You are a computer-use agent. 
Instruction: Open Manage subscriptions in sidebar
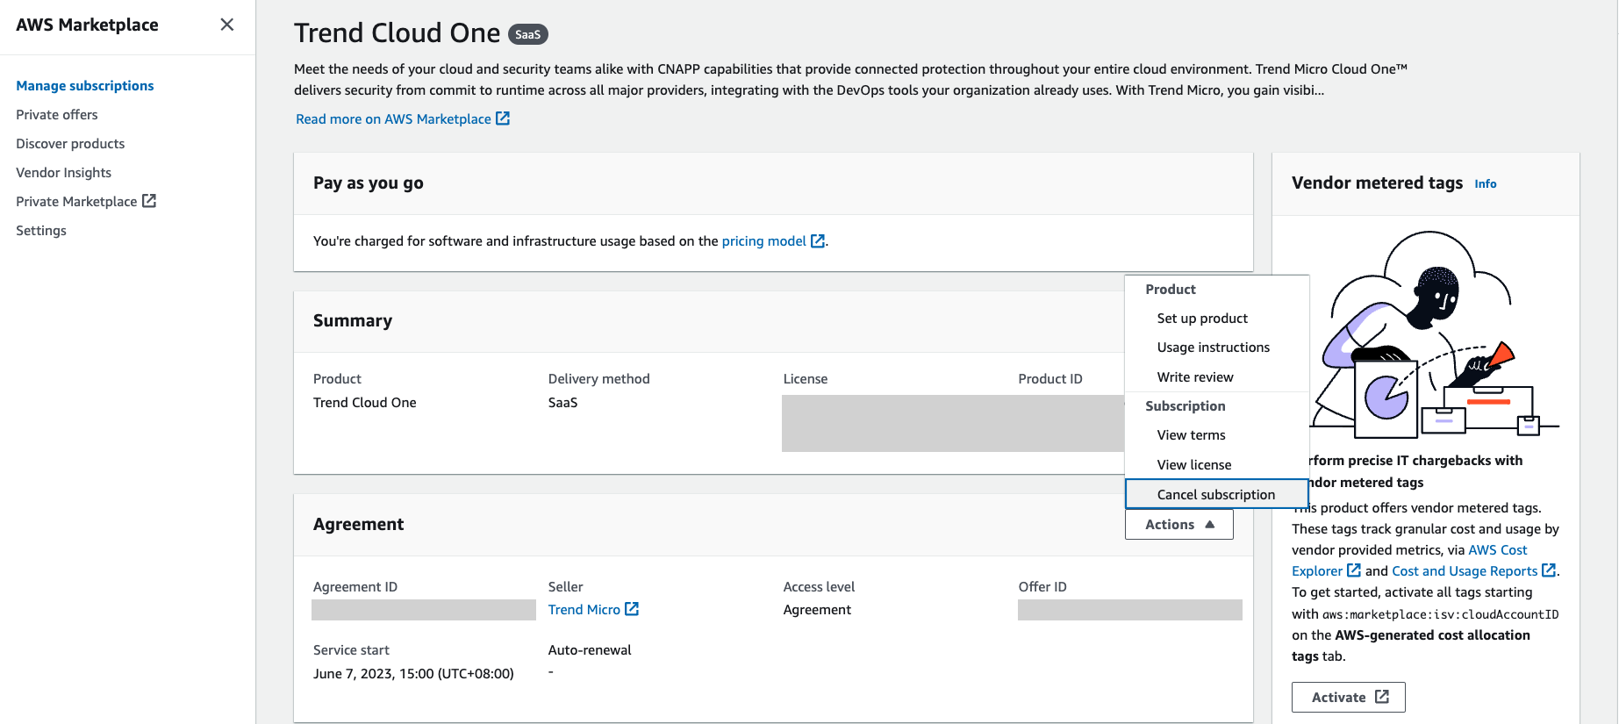(85, 85)
